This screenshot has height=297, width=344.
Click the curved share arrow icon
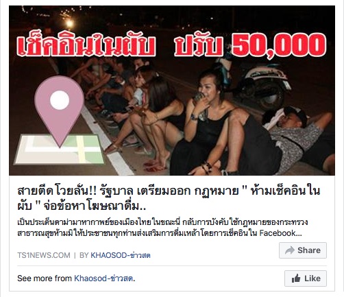tap(290, 250)
